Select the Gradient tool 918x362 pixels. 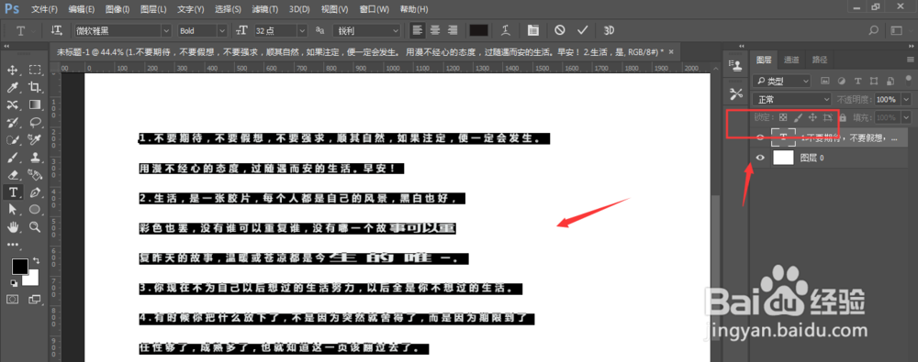pos(35,105)
